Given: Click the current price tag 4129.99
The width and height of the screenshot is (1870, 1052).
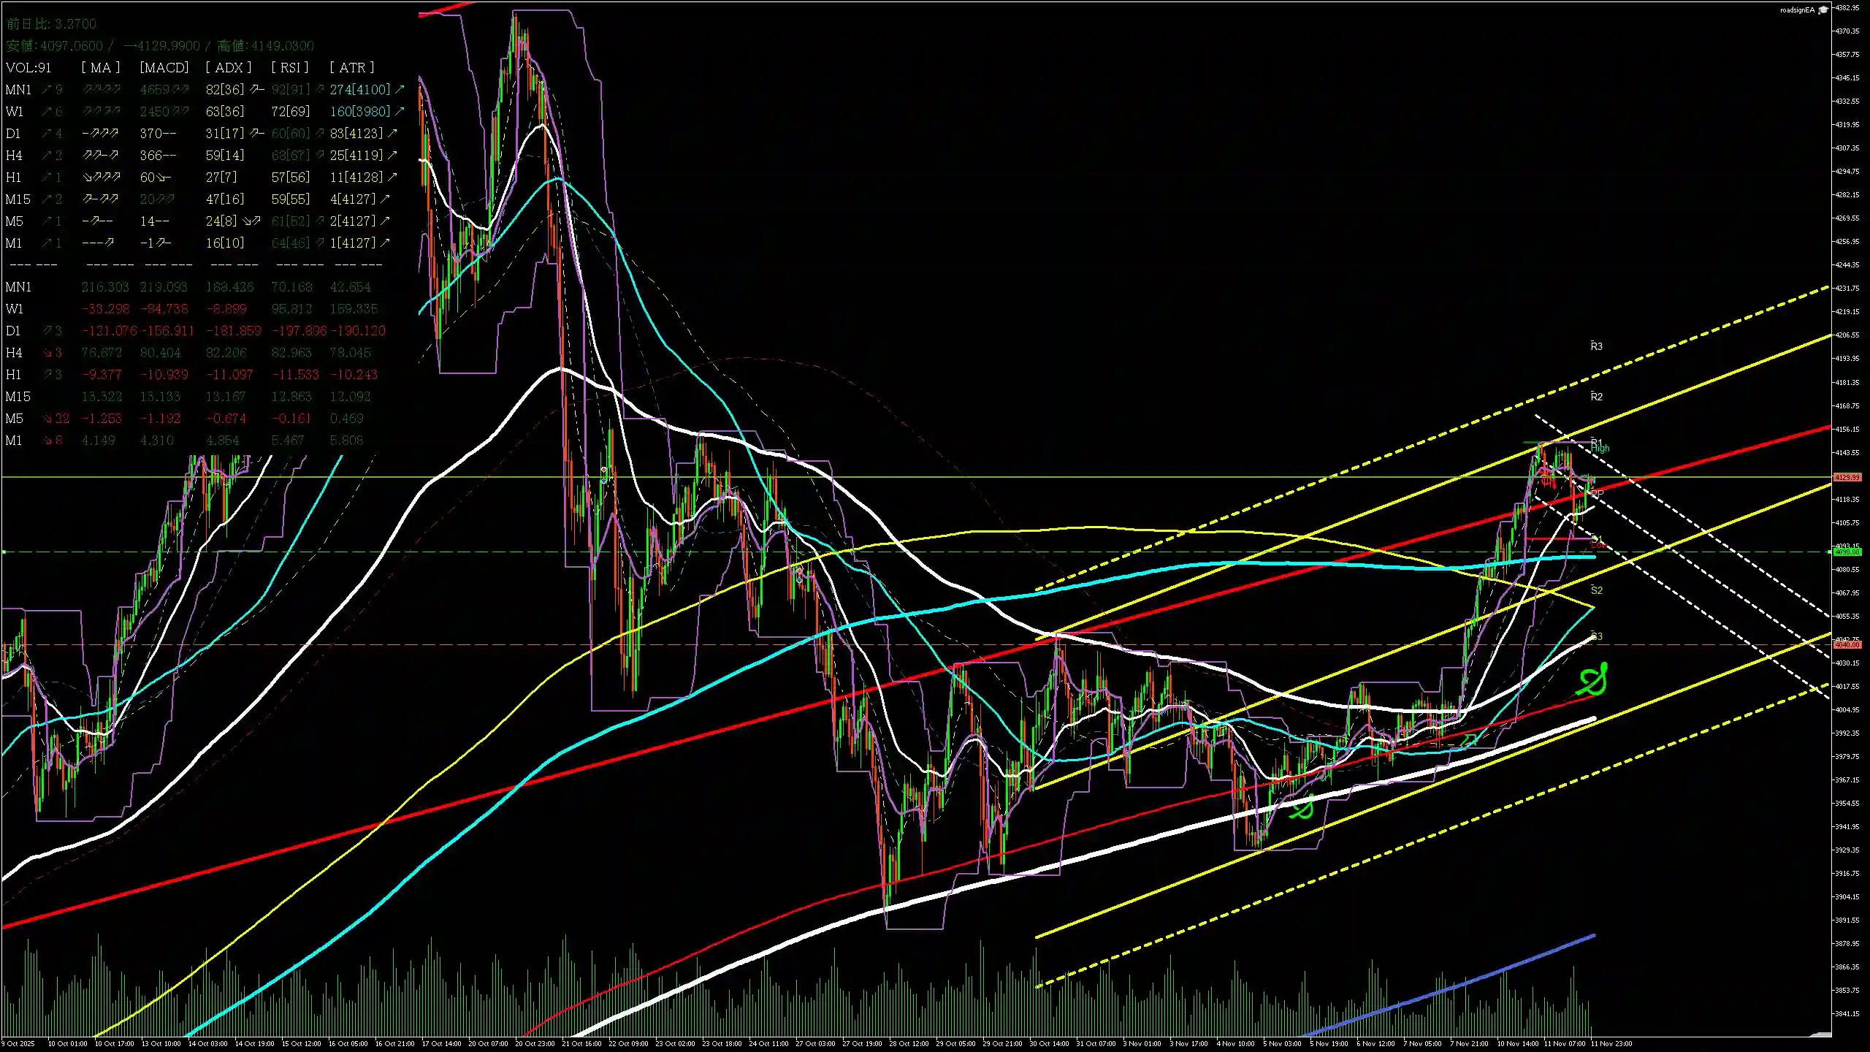Looking at the screenshot, I should coord(1847,477).
